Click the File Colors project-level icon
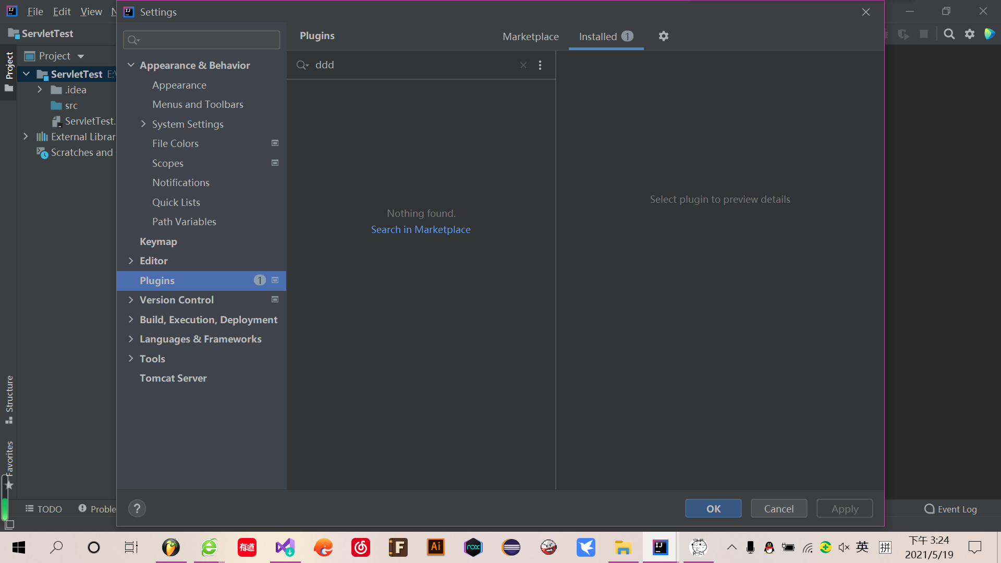This screenshot has height=563, width=1001. coord(275,143)
